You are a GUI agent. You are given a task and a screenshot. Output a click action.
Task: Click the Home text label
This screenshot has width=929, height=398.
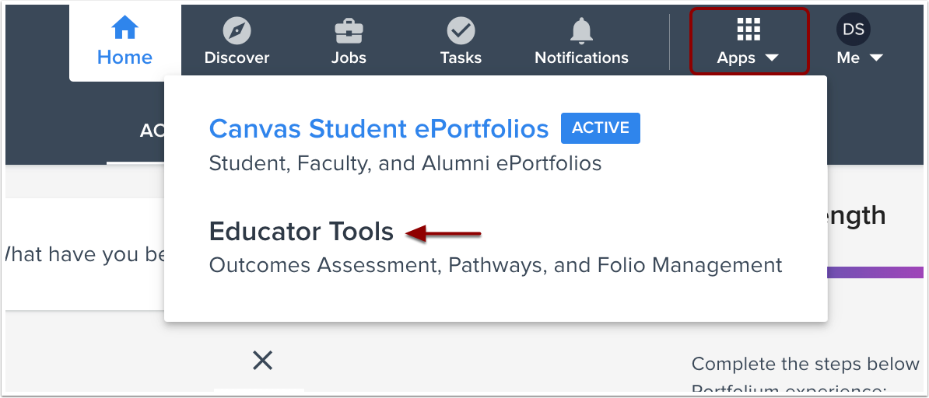(x=124, y=58)
